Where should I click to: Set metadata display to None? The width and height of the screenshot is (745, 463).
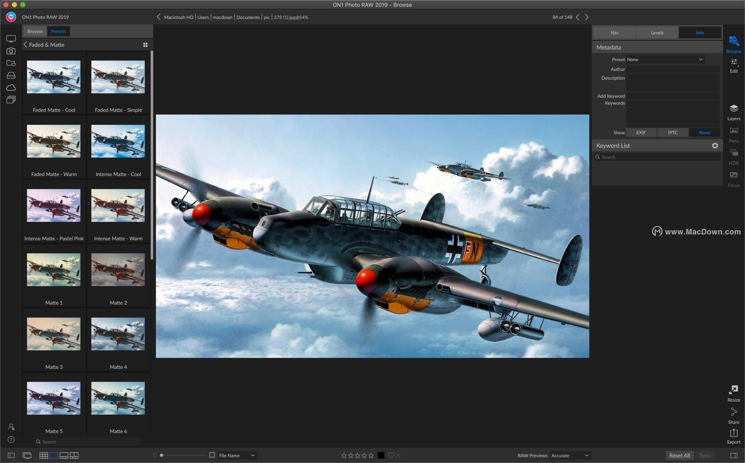click(704, 132)
